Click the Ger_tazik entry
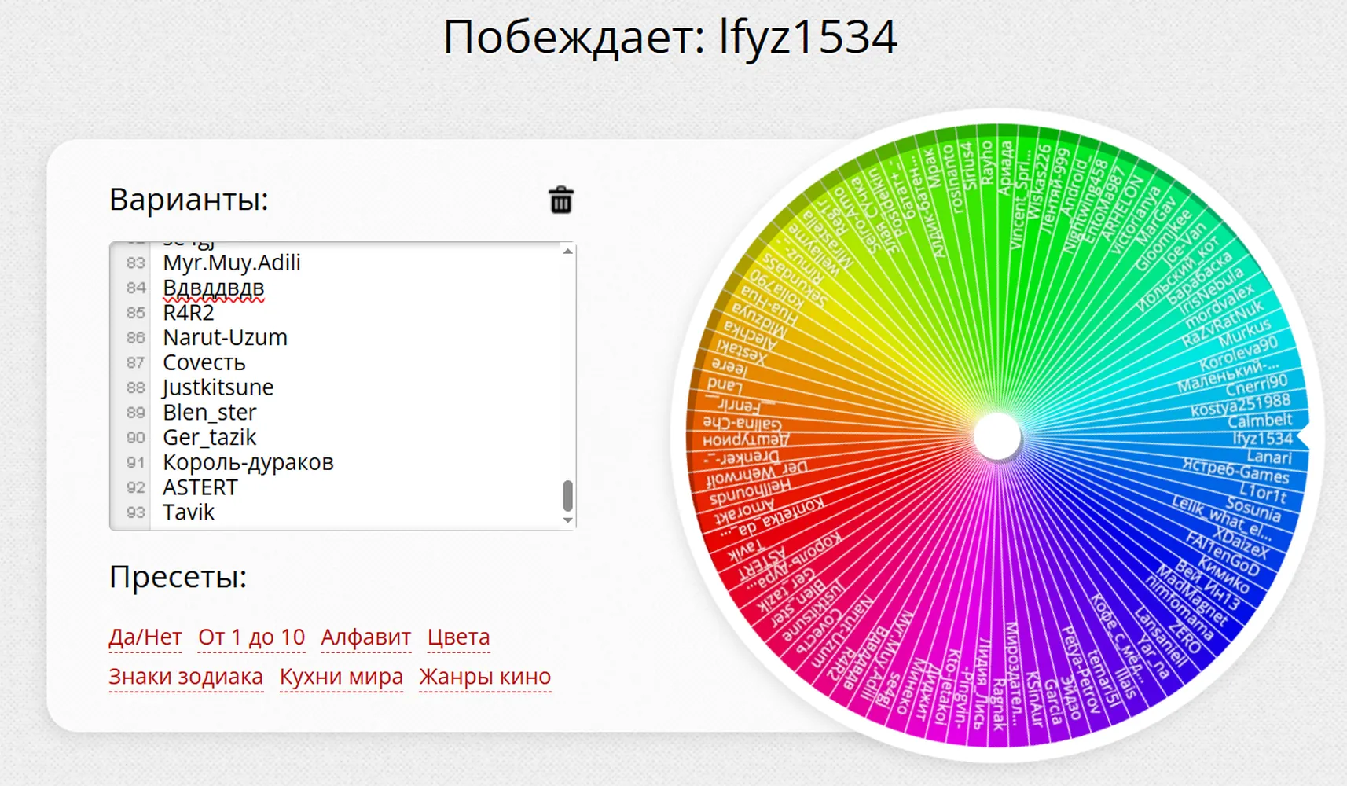Image resolution: width=1347 pixels, height=786 pixels. pyautogui.click(x=210, y=438)
